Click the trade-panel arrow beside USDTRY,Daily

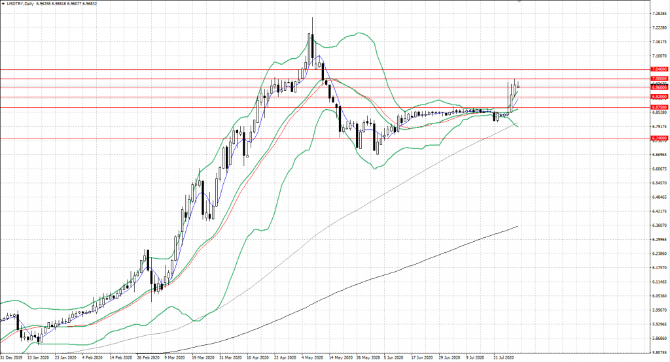pyautogui.click(x=4, y=4)
